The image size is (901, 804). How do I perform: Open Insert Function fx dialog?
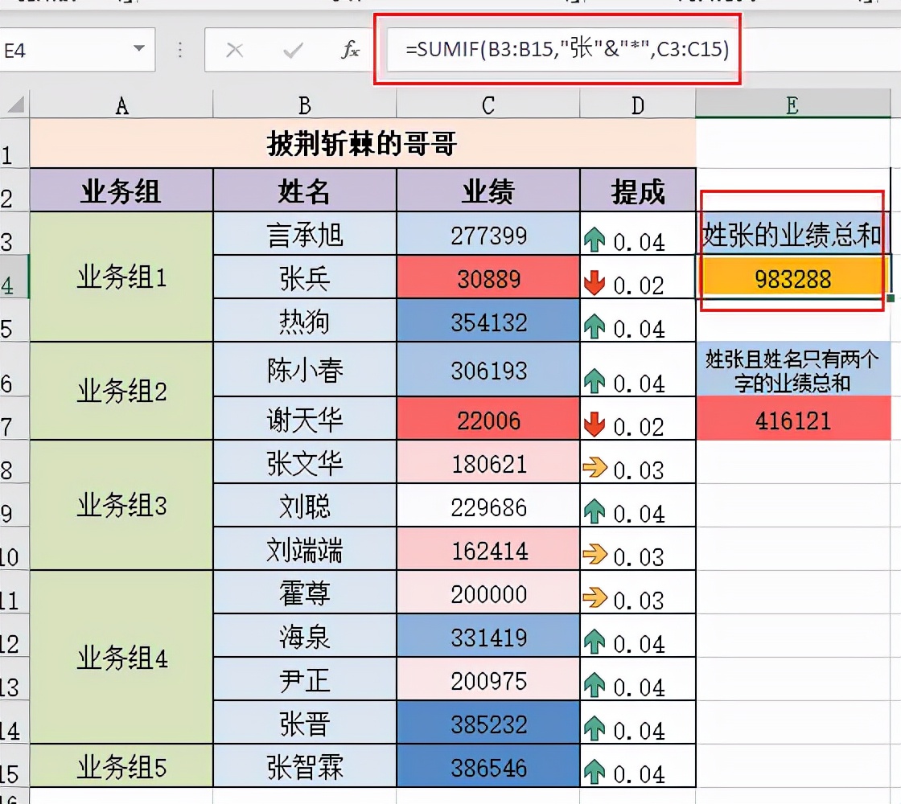coord(350,50)
